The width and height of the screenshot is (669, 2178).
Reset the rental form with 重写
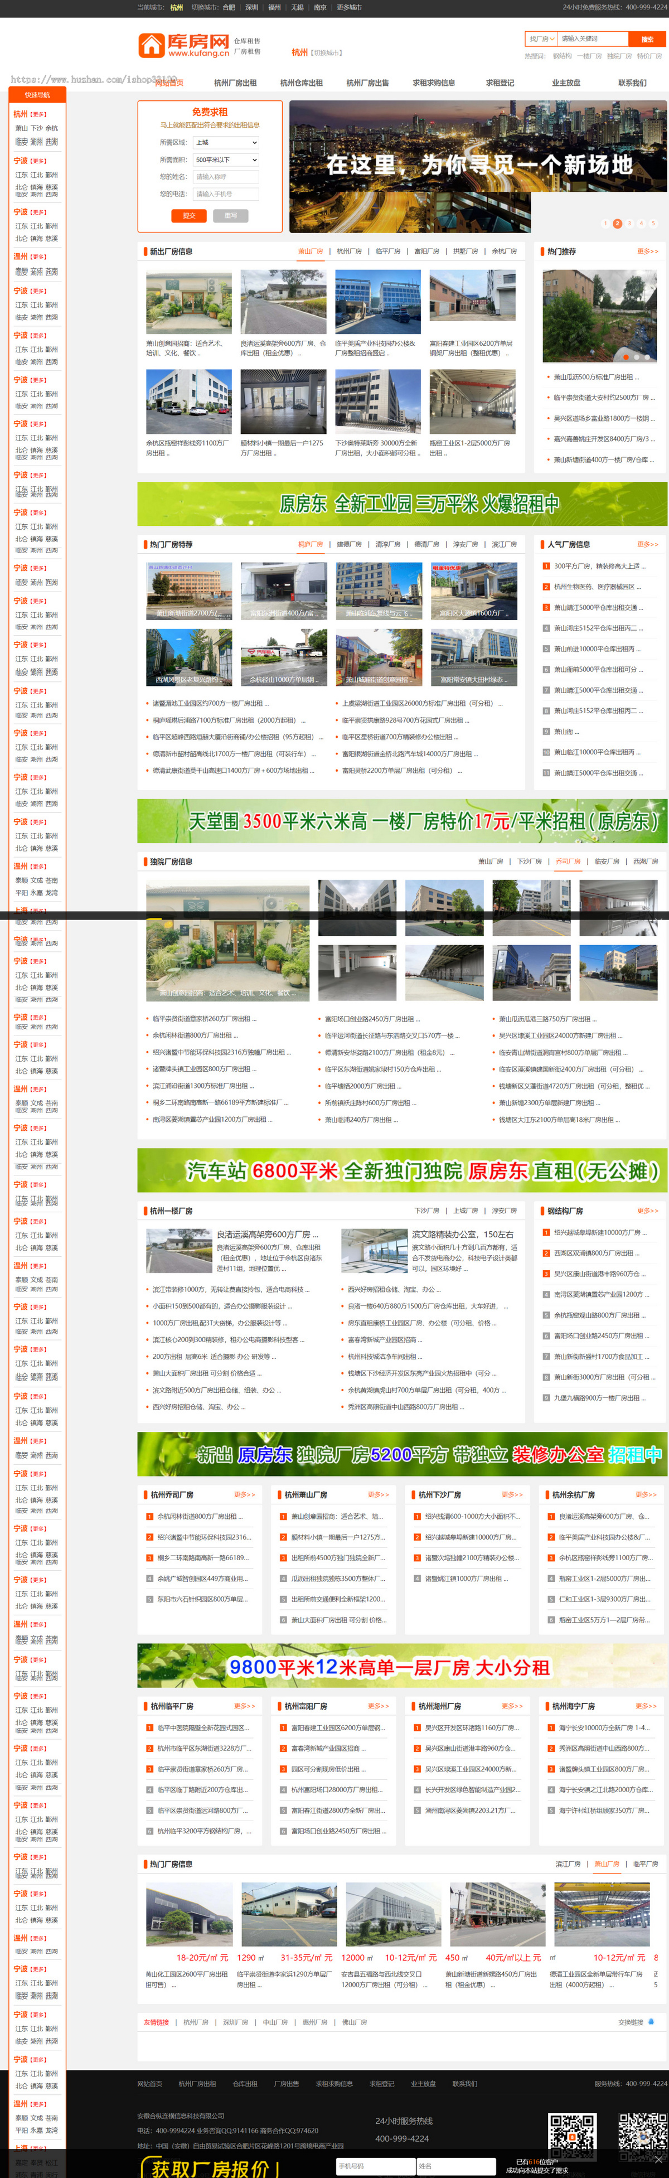(231, 216)
